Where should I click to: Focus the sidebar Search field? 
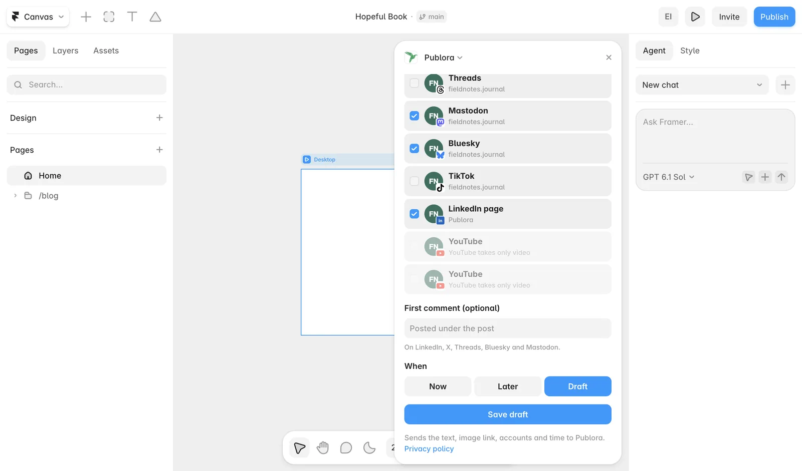click(87, 85)
